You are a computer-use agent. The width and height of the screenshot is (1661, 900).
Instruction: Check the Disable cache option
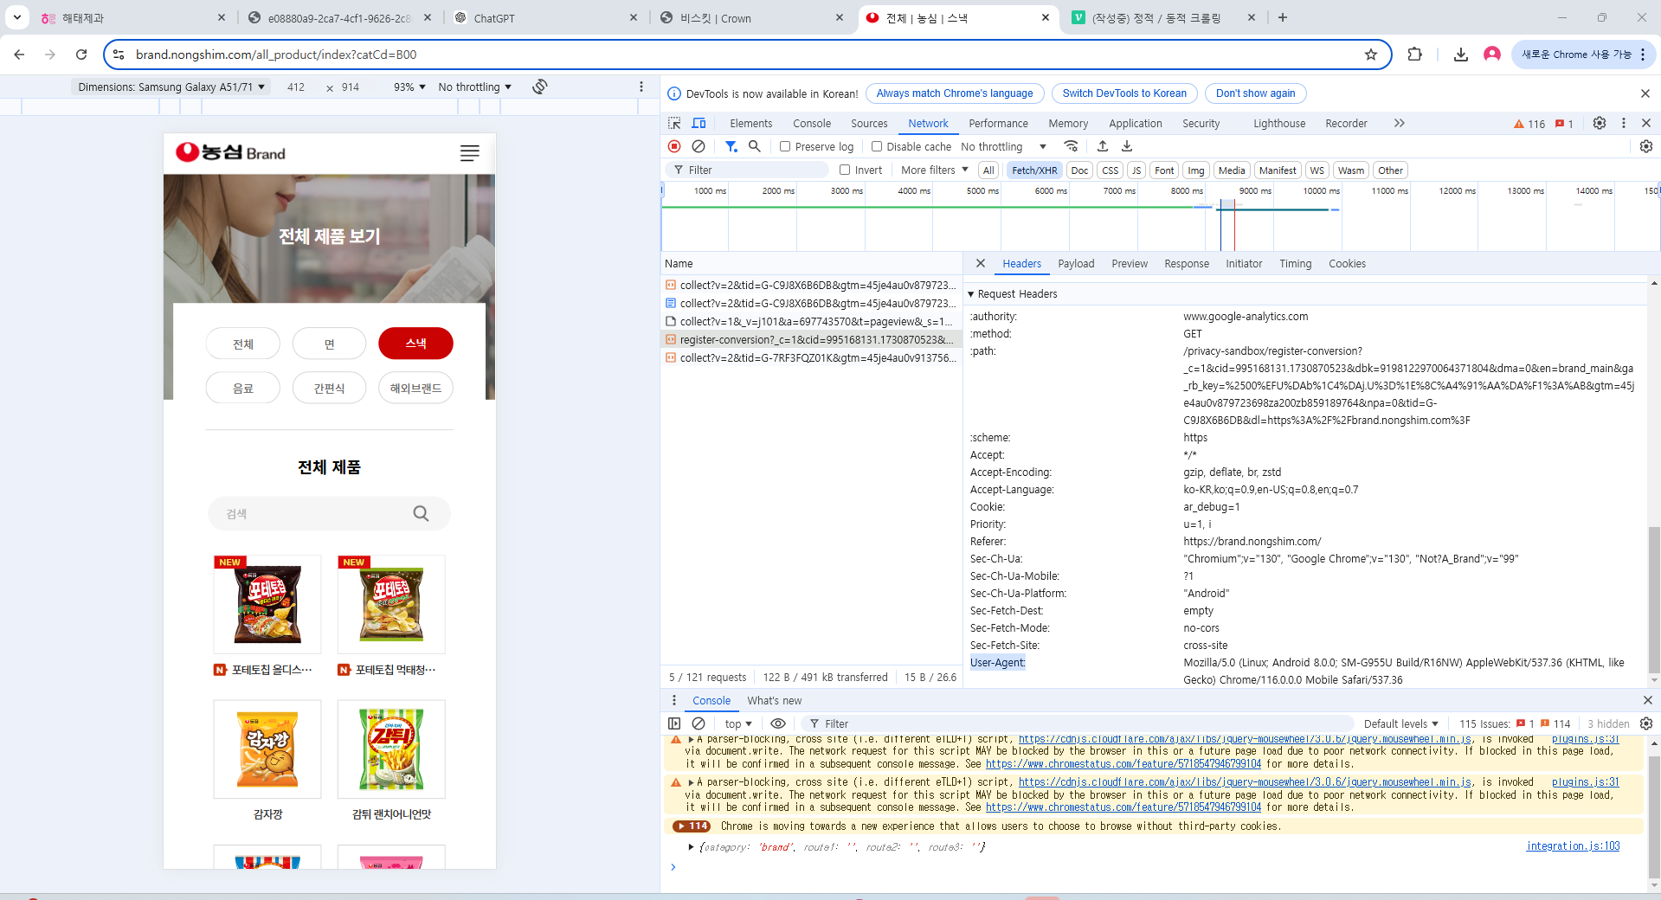[x=877, y=146]
